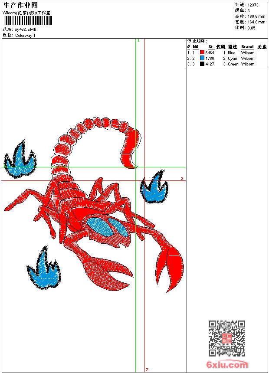Click the black thread swatch for stop 3
This screenshot has height=373, width=269.
(x=202, y=64)
